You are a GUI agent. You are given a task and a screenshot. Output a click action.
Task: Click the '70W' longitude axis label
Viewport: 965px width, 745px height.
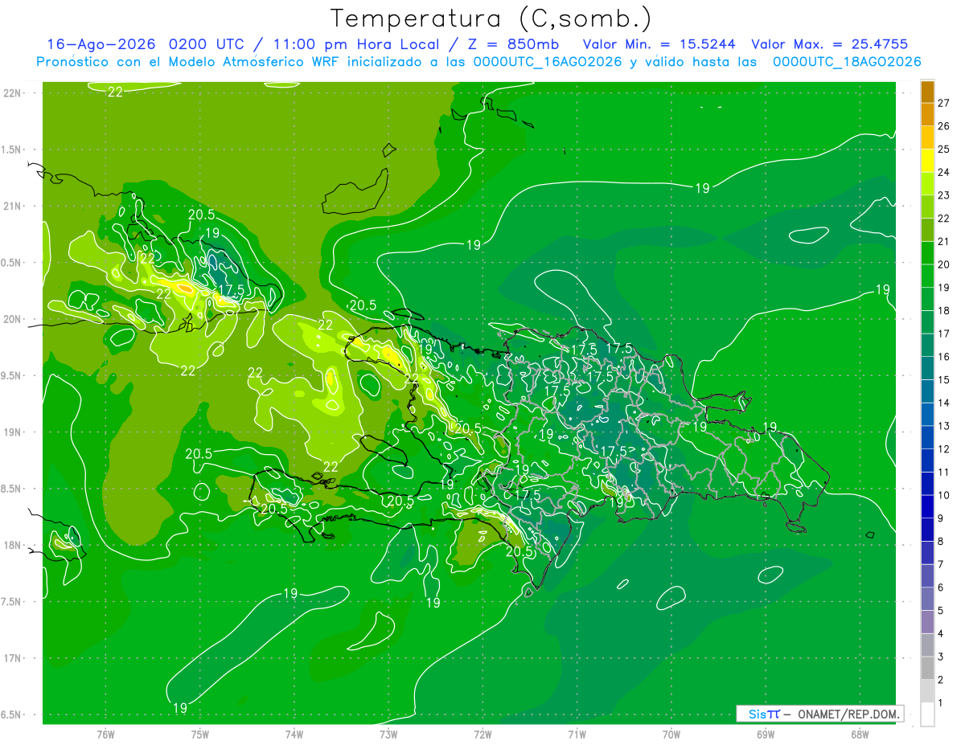point(671,734)
